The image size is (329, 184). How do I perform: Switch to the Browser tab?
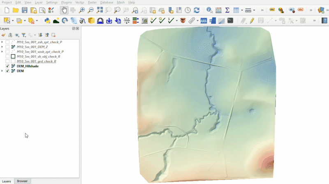coord(22,181)
